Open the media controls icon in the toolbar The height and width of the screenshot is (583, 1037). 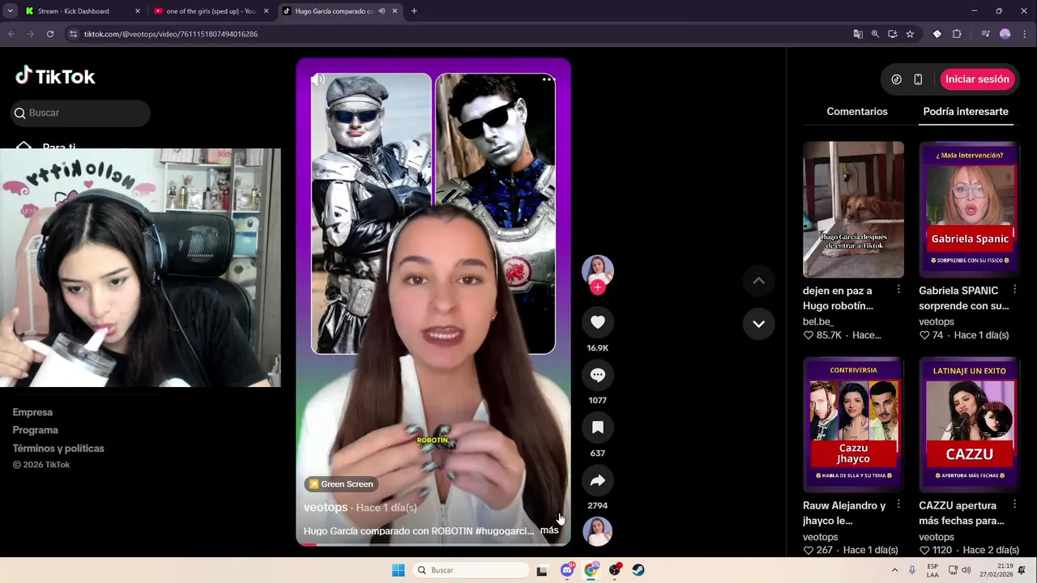pyautogui.click(x=985, y=34)
